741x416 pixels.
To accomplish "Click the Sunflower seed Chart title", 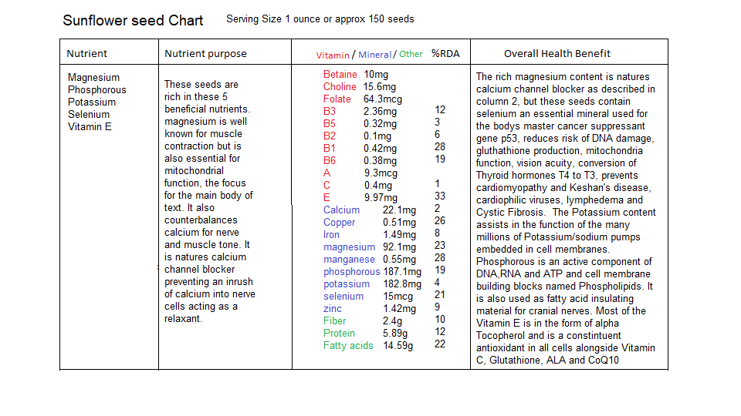I will (x=133, y=20).
